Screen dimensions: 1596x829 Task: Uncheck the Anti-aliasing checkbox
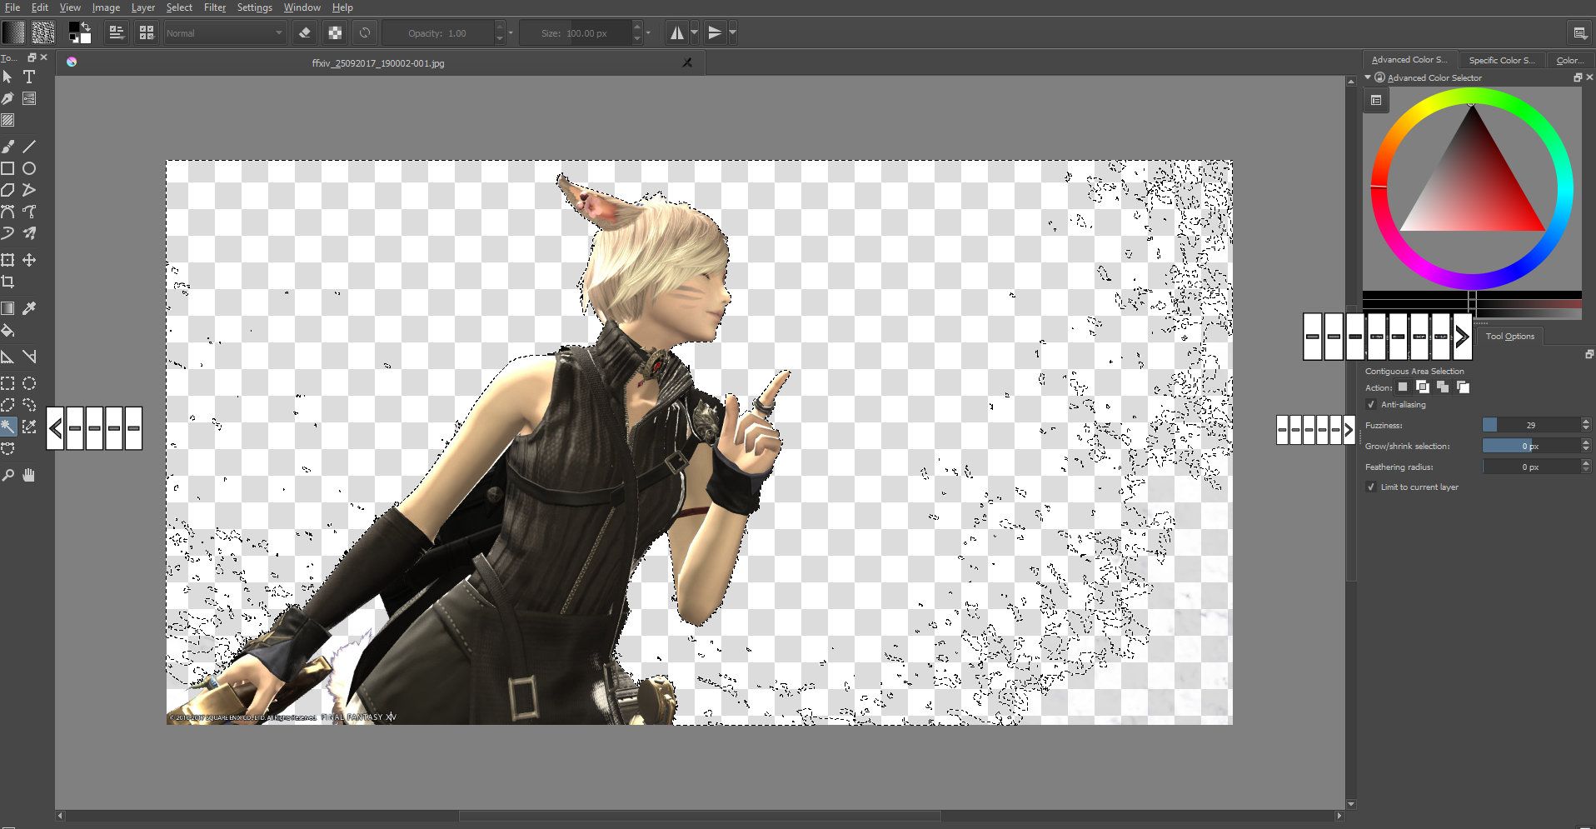pyautogui.click(x=1371, y=405)
